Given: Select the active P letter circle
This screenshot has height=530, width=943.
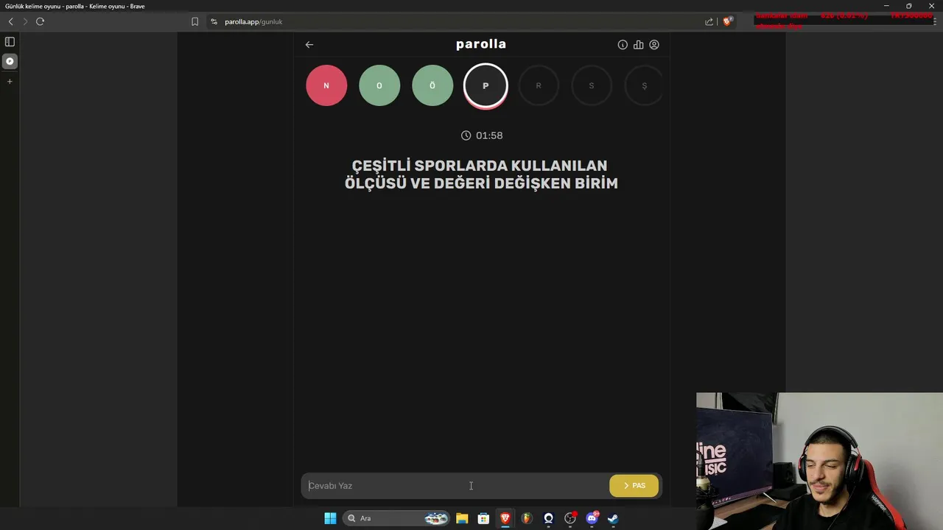Looking at the screenshot, I should (x=485, y=85).
